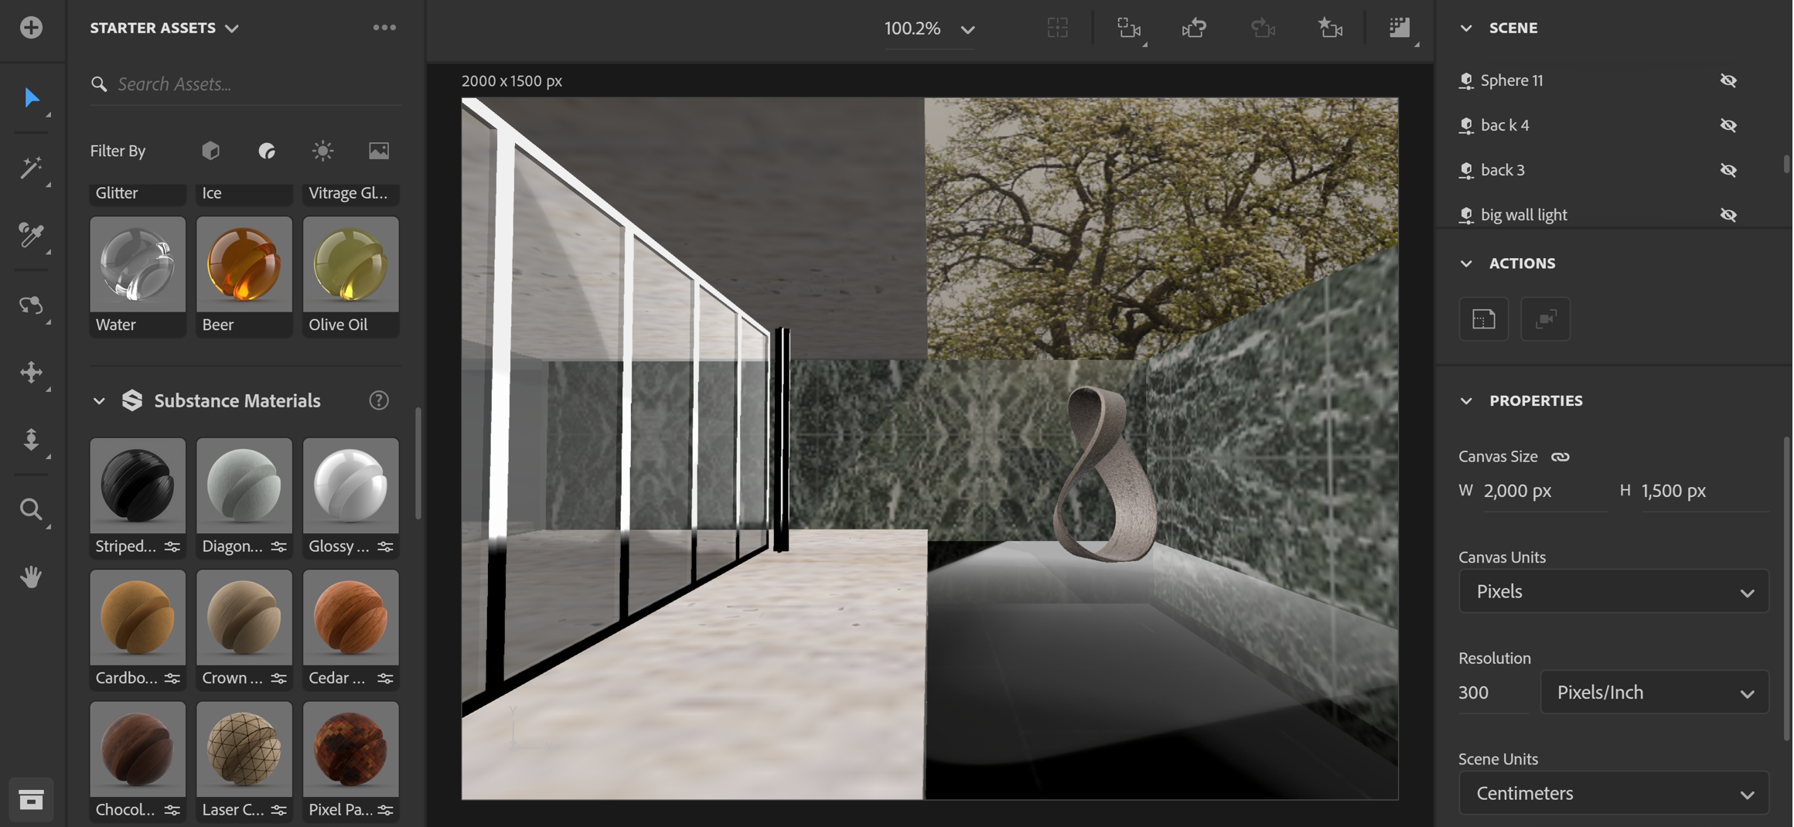
Task: Open the Canvas Units dropdown
Action: (x=1613, y=591)
